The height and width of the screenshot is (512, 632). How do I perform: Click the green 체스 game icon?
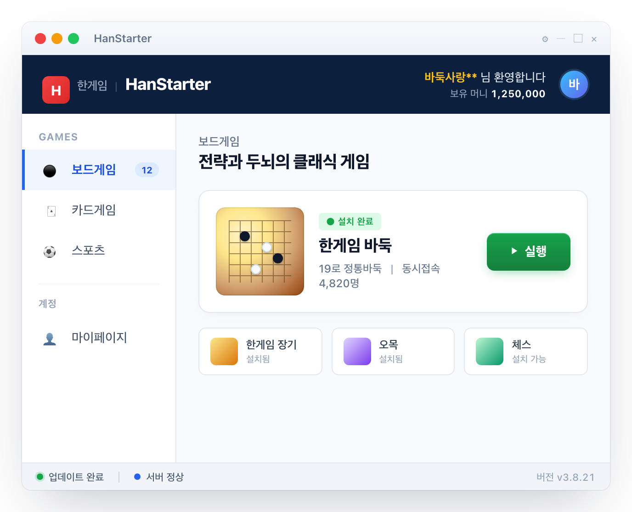(490, 351)
